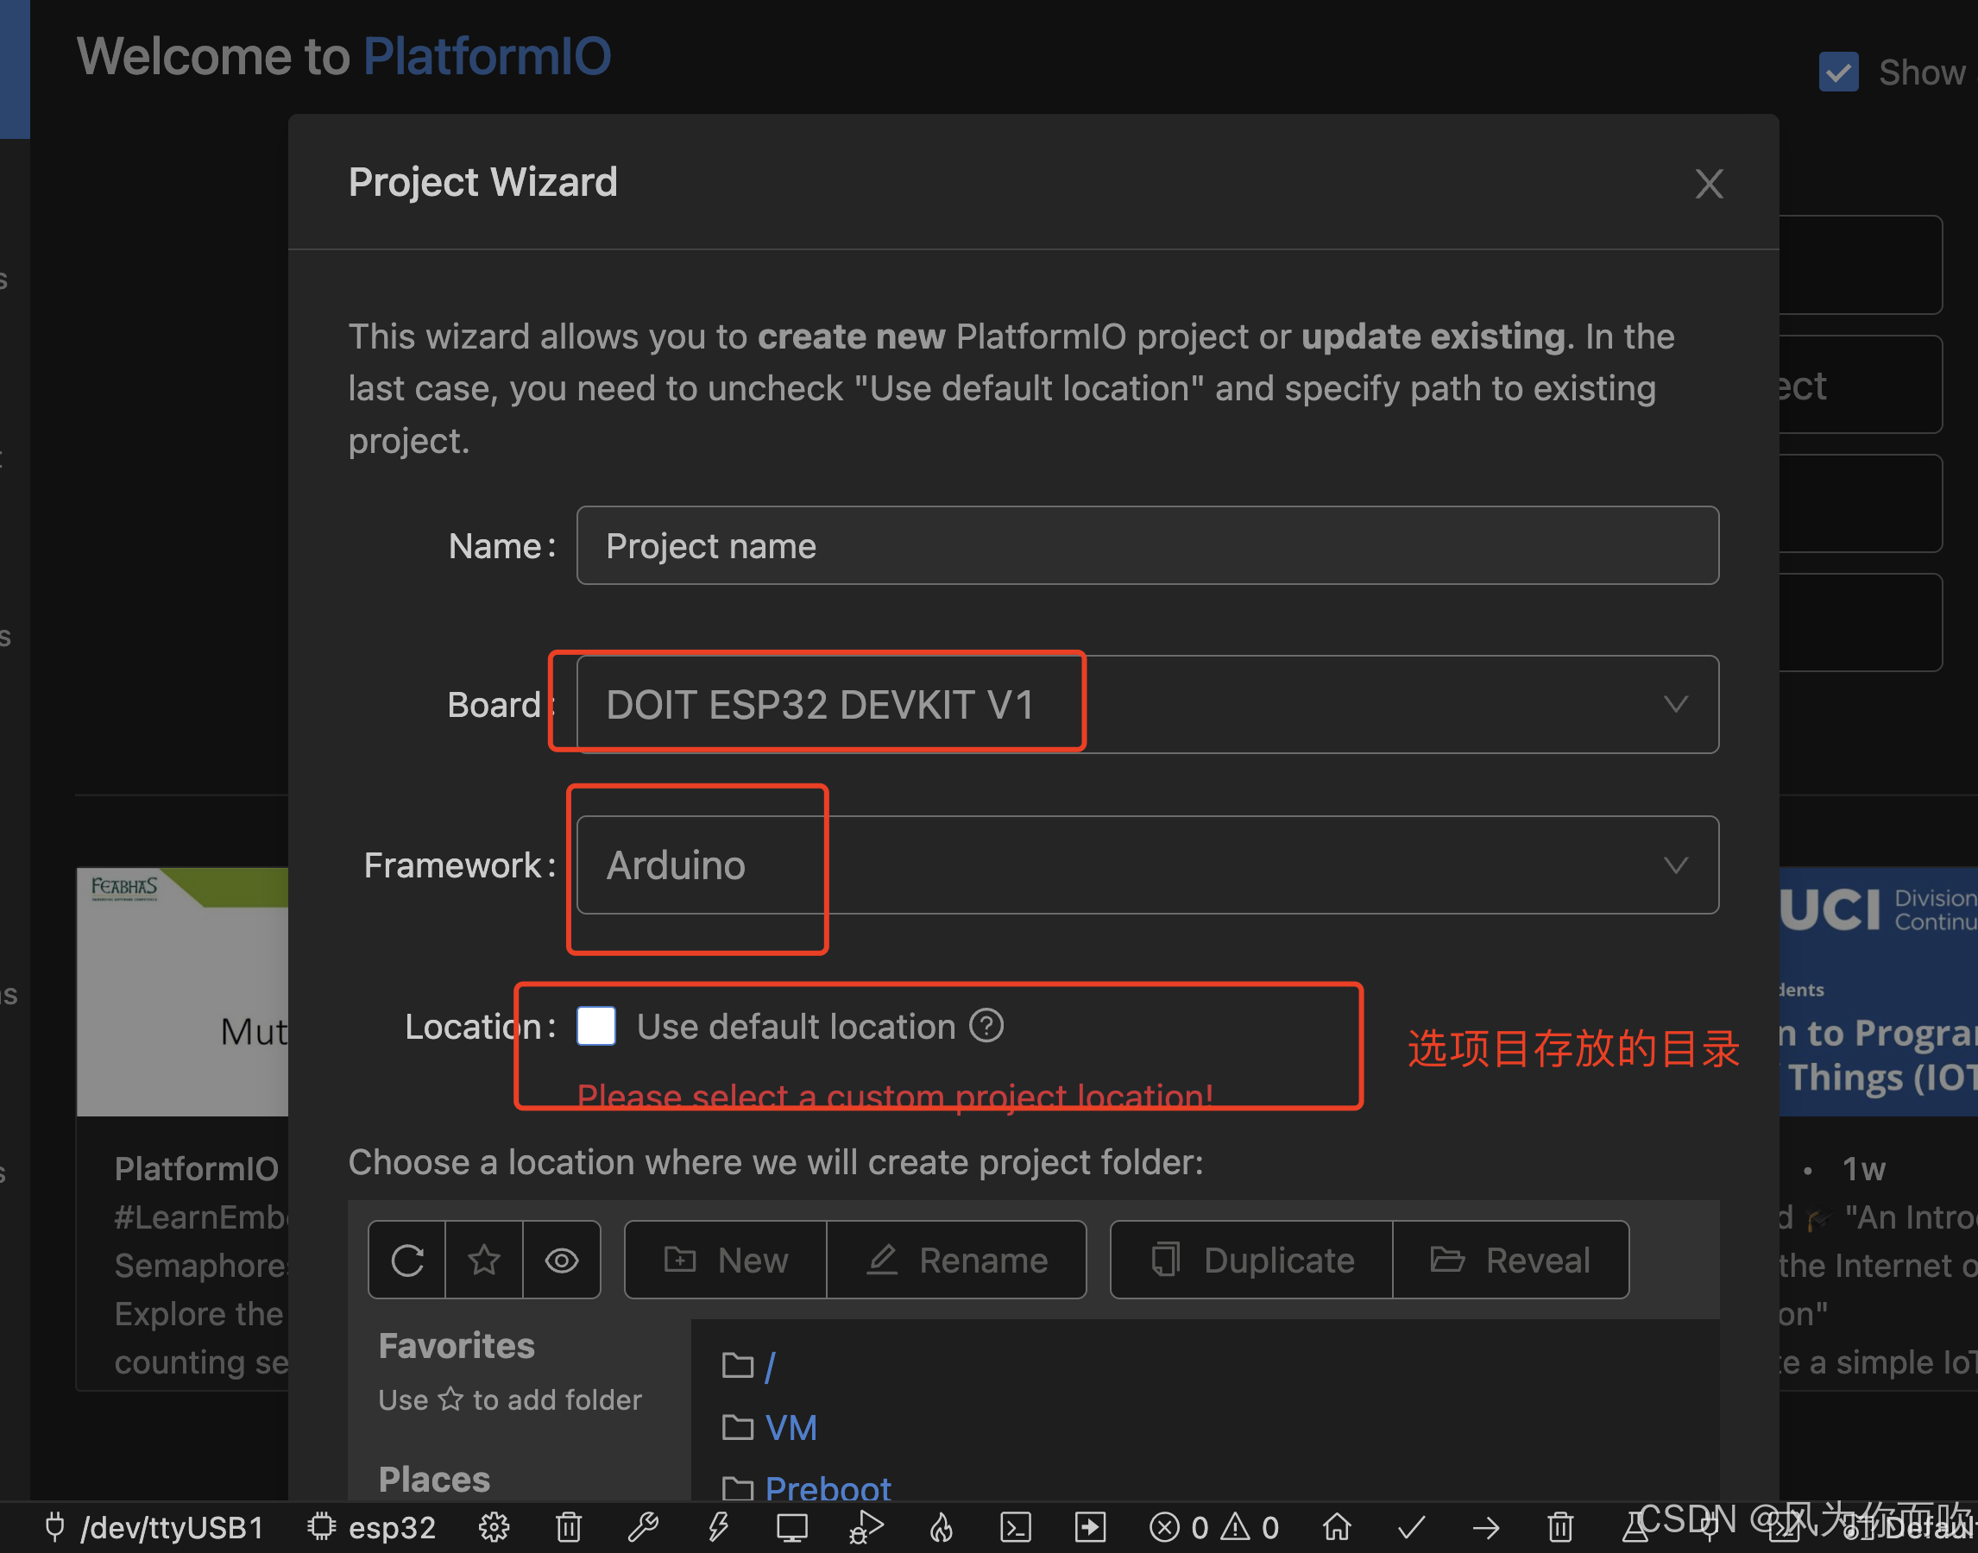Click the refresh folder list icon
The image size is (1978, 1553).
click(x=406, y=1261)
